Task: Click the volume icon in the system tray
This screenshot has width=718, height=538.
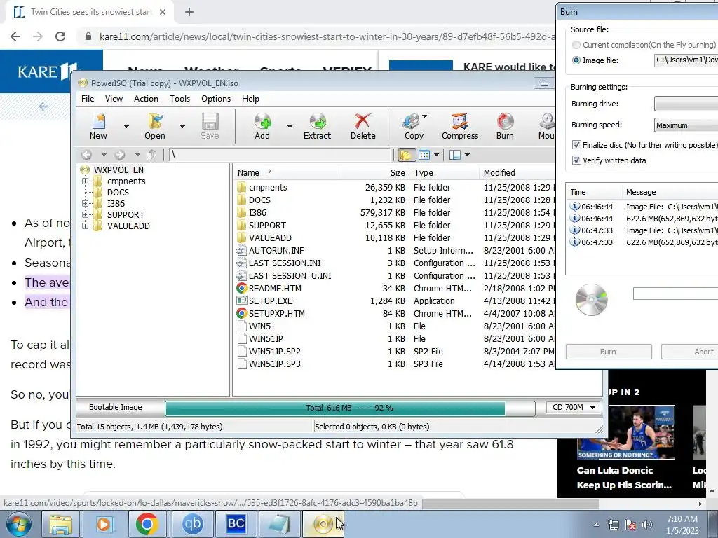Action: point(647,525)
